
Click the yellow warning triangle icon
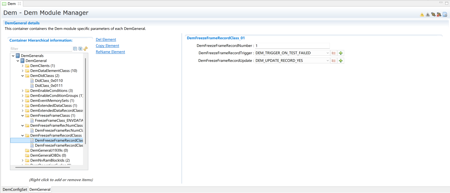click(x=422, y=15)
